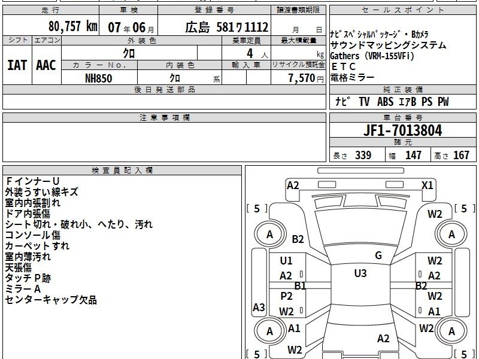Select the 室内内張割れ note
The height and width of the screenshot is (359, 479).
point(33,203)
